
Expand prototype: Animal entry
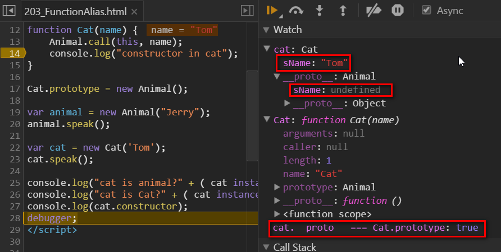[277, 187]
